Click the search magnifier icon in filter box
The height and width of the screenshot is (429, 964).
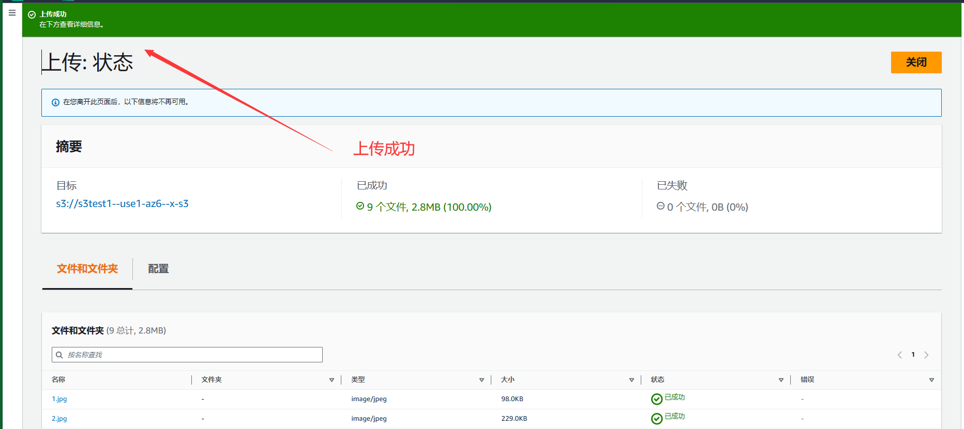(59, 355)
